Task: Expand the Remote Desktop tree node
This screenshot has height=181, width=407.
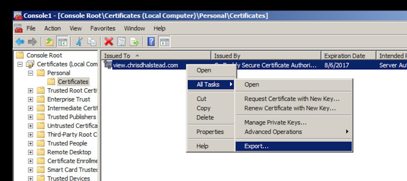Action: pyautogui.click(x=30, y=152)
